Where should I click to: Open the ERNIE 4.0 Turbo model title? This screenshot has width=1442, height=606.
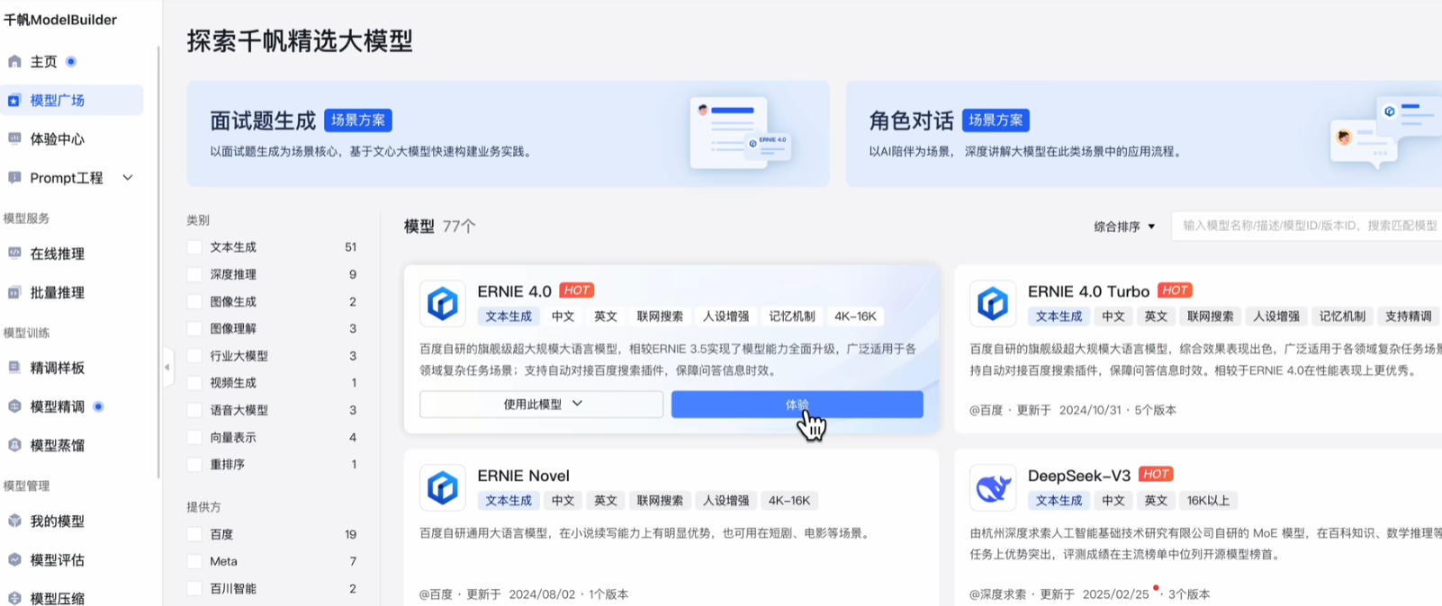(x=1088, y=291)
